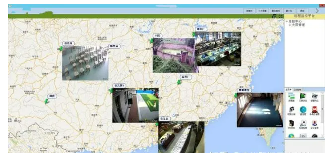The height and width of the screenshot is (153, 331).
Task: Open the green door access-control icon
Action: click(x=303, y=96)
